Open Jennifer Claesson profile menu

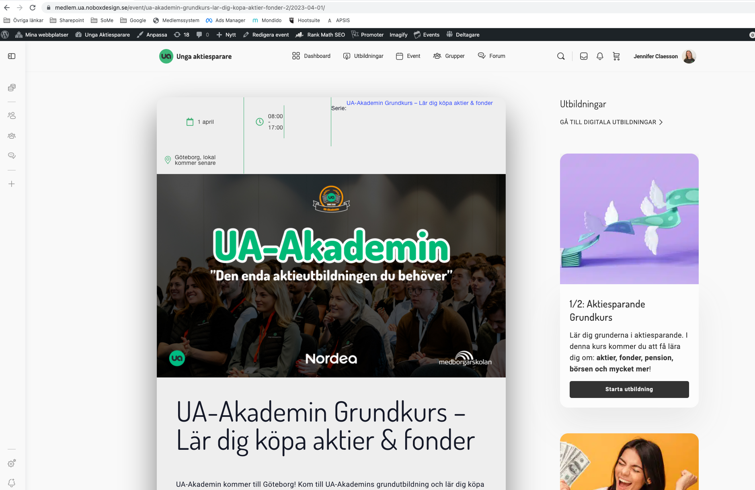coord(665,56)
